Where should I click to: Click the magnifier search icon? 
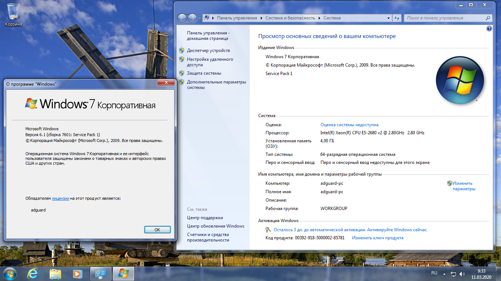point(488,18)
